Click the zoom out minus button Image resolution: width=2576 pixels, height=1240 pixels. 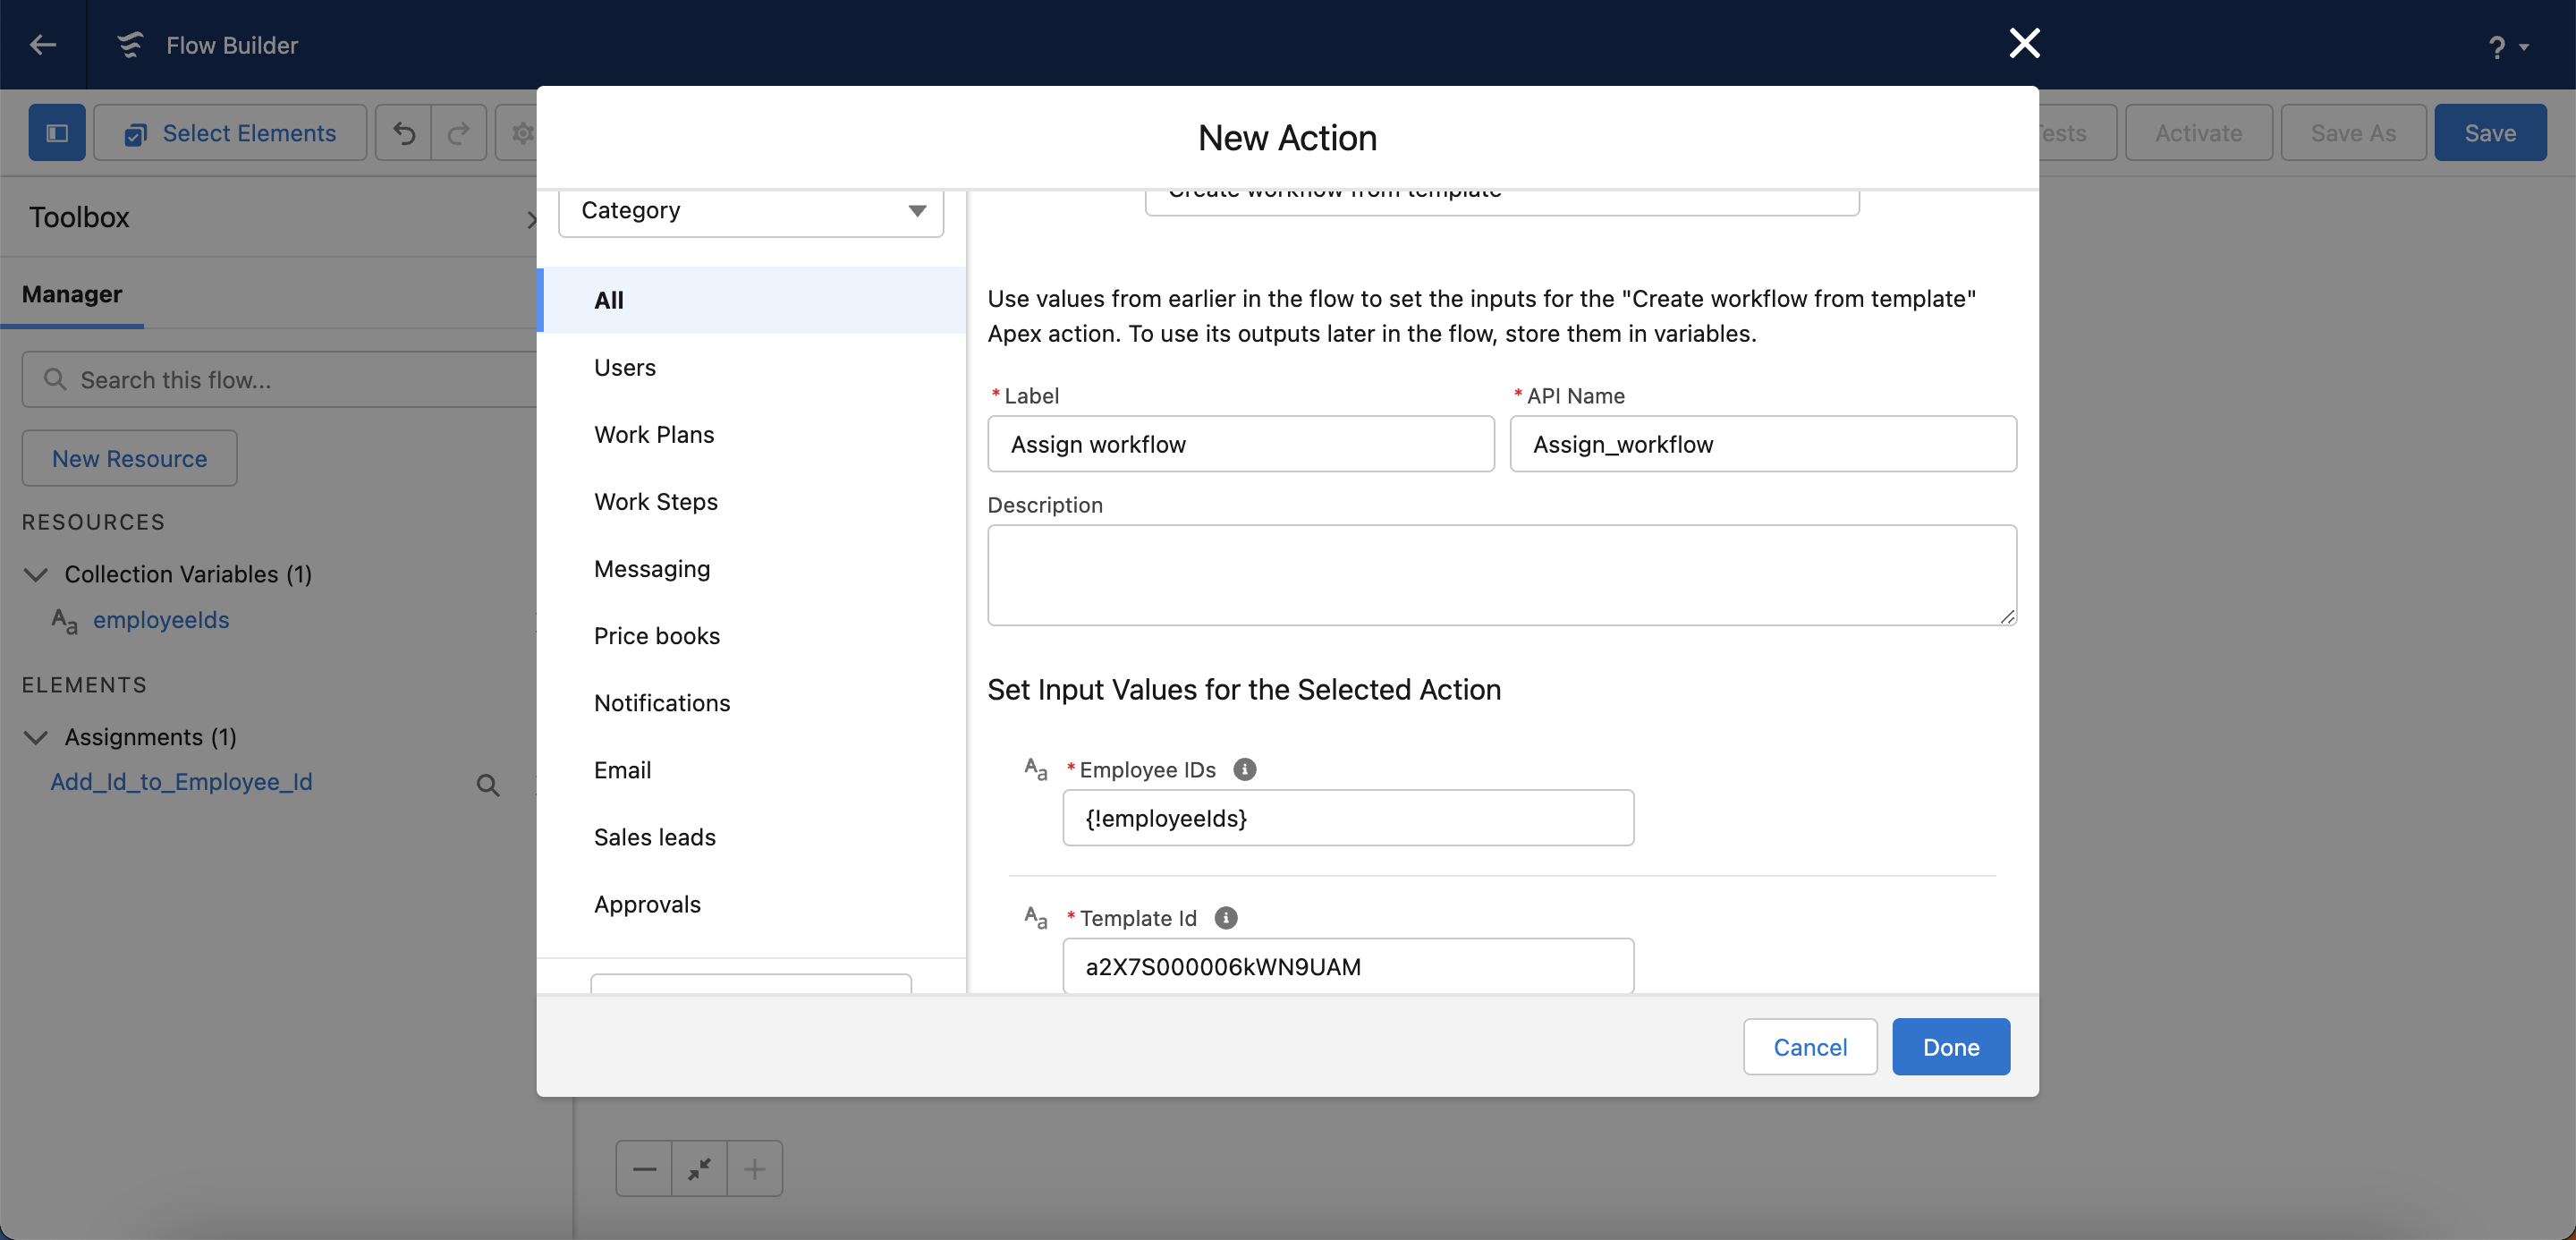pyautogui.click(x=645, y=1168)
